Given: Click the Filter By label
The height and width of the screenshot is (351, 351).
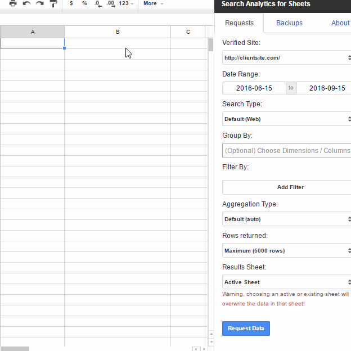Looking at the screenshot, I should (235, 167).
